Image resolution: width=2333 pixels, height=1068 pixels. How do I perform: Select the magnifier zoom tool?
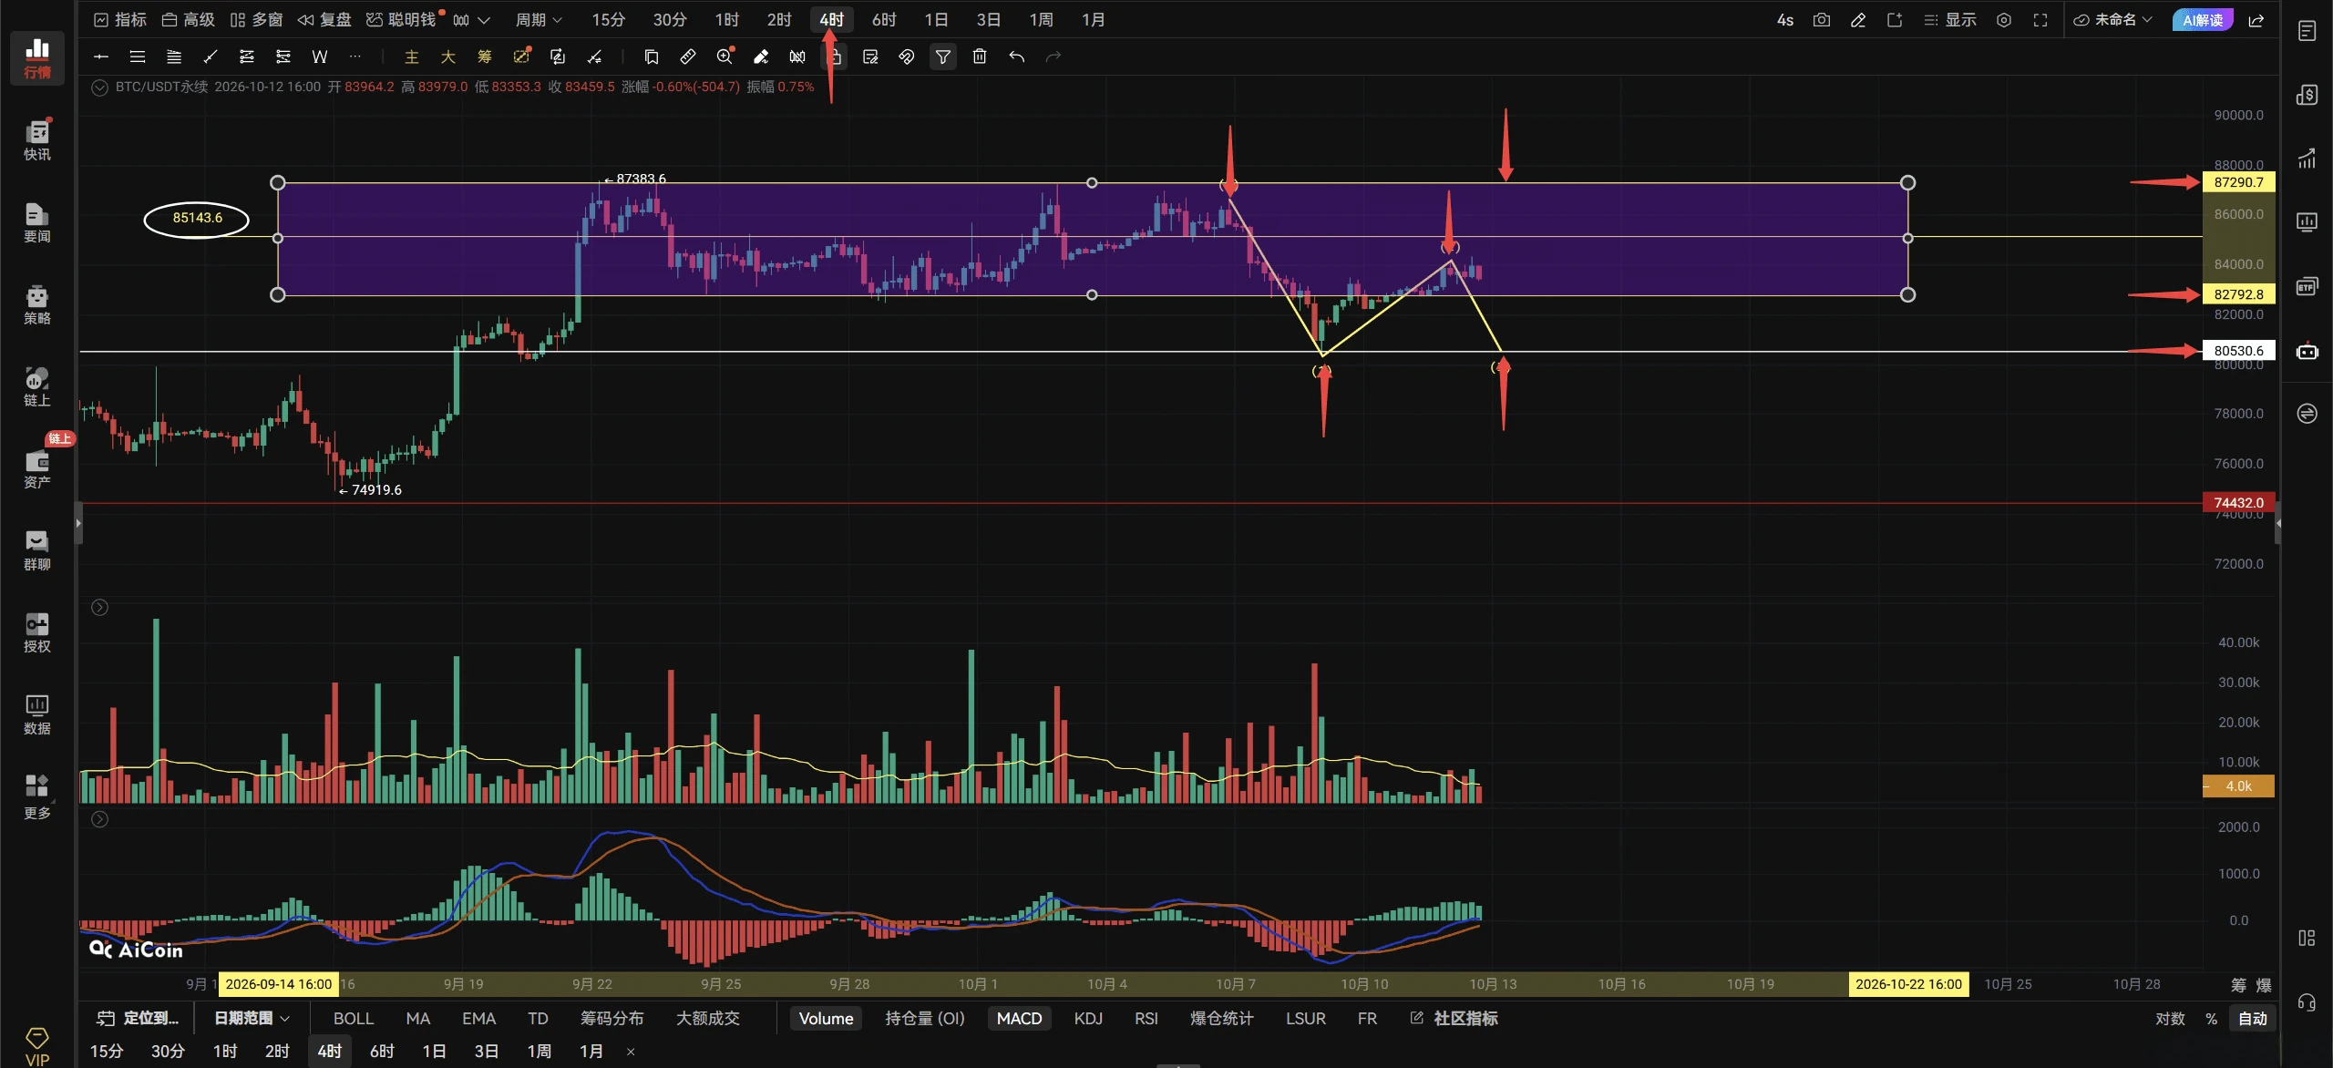tap(725, 56)
